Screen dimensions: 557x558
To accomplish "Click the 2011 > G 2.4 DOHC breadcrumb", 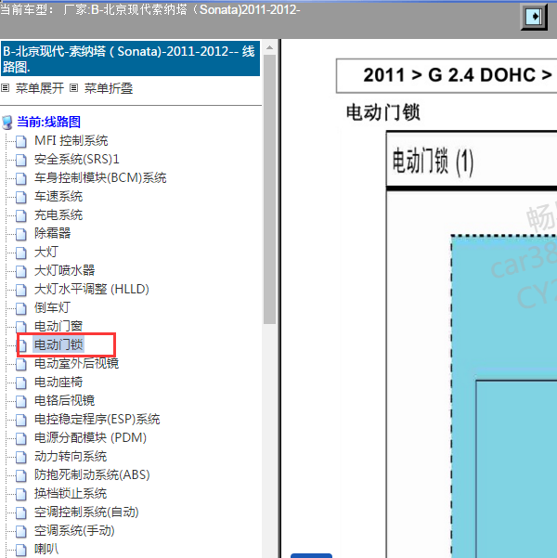I will click(458, 75).
